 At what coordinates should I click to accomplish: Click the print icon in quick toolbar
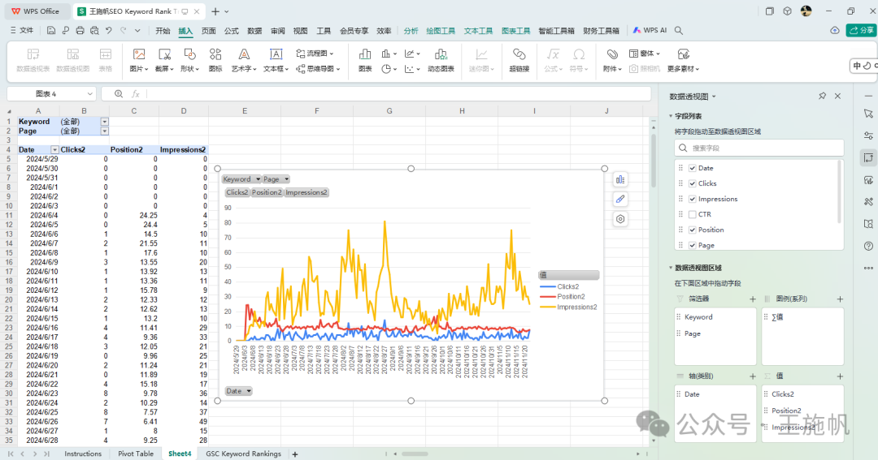pyautogui.click(x=80, y=31)
